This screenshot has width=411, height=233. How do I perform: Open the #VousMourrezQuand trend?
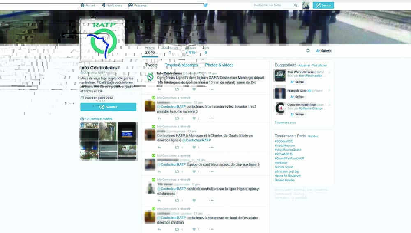(x=288, y=150)
